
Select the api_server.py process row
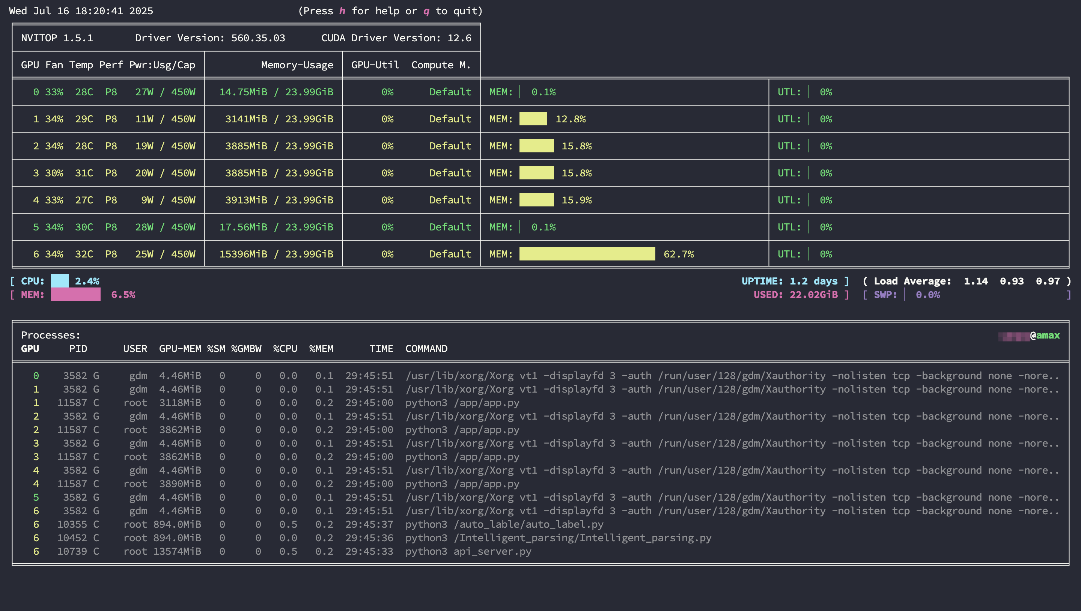coord(468,551)
